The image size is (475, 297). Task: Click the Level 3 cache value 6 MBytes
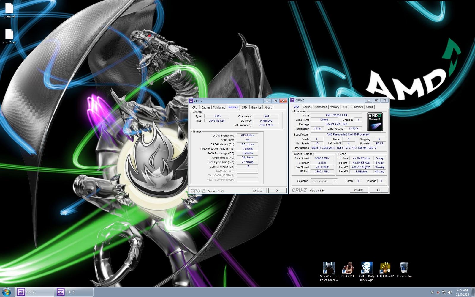(361, 172)
